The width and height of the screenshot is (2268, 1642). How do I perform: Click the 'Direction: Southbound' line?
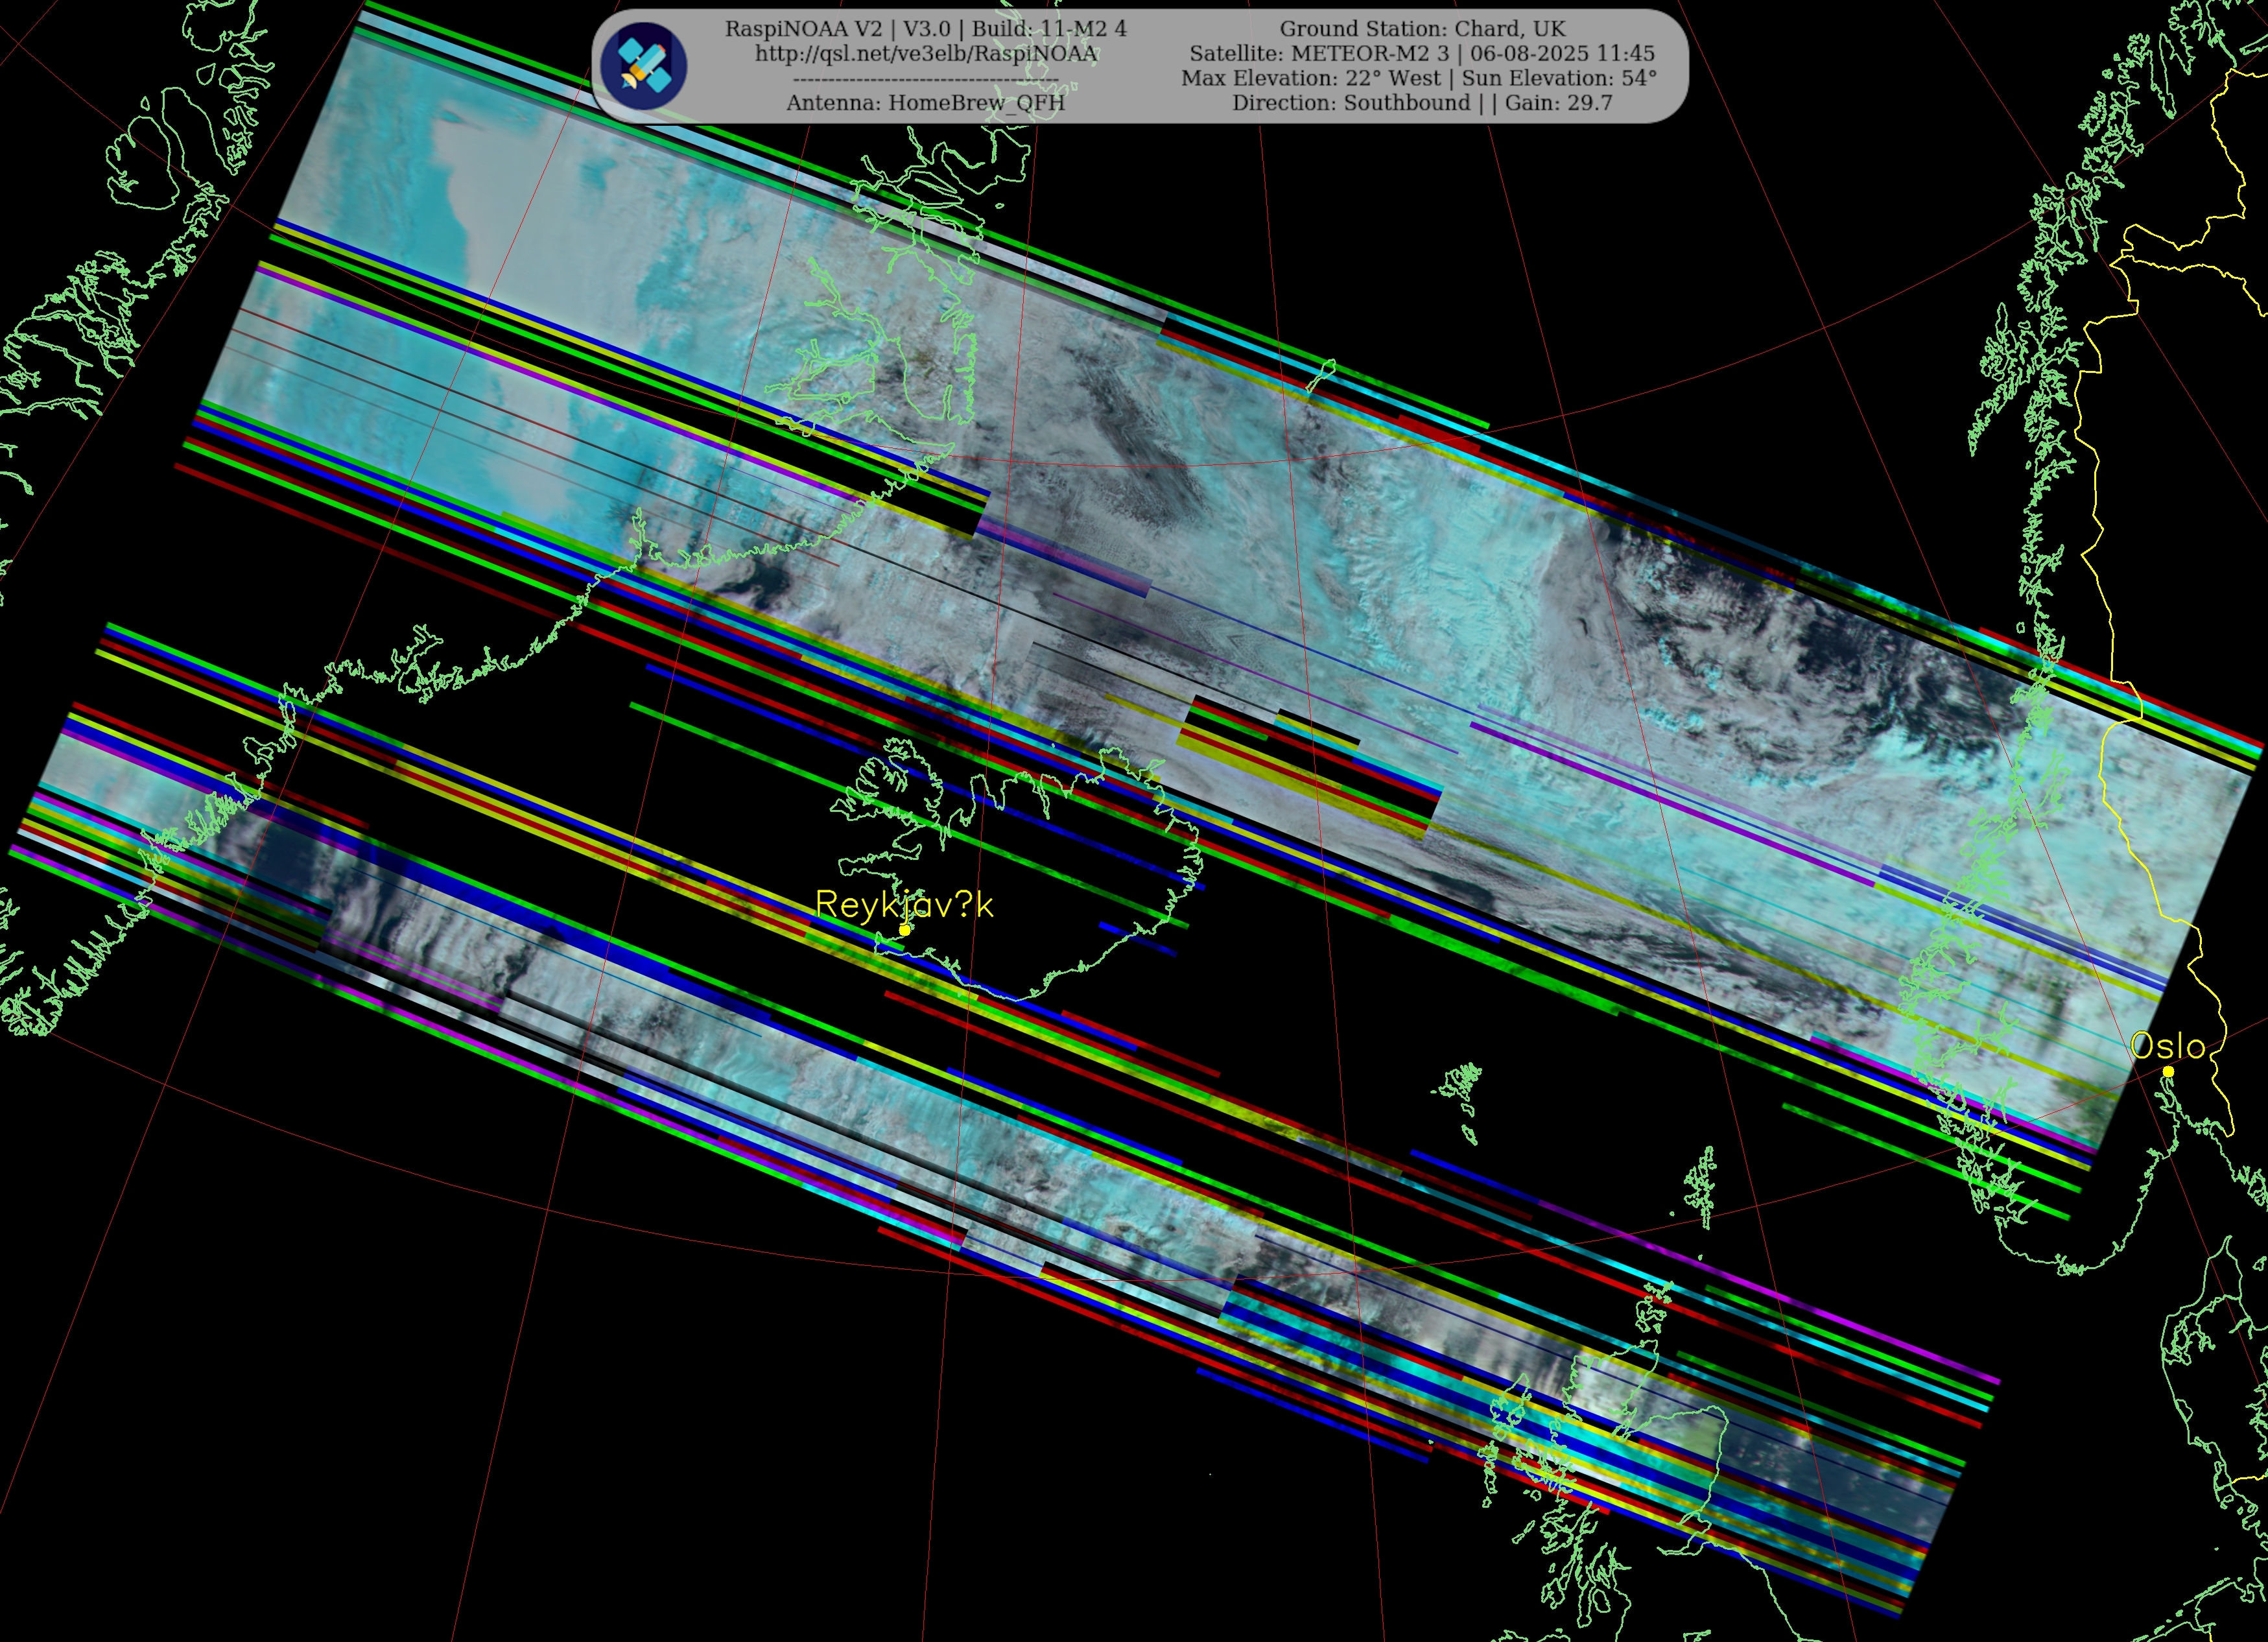pyautogui.click(x=1422, y=102)
